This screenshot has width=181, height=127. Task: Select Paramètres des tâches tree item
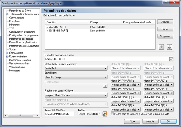21,39
